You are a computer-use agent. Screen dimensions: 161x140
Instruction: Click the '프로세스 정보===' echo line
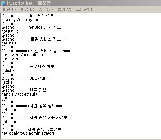[31, 67]
